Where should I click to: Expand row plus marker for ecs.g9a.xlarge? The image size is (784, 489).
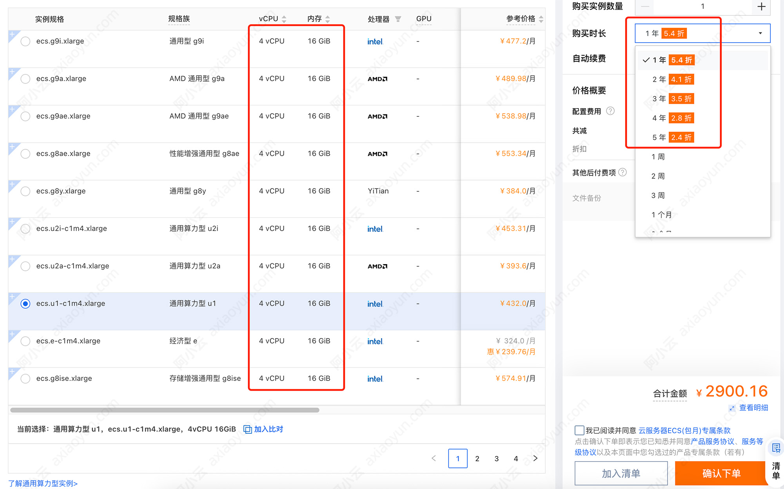pos(12,72)
